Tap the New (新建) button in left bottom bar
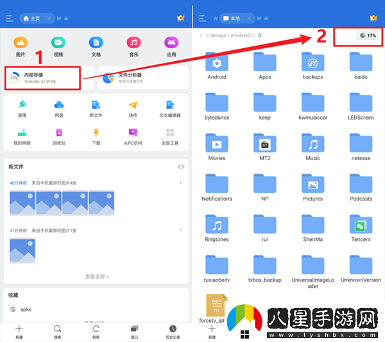 pos(19,332)
